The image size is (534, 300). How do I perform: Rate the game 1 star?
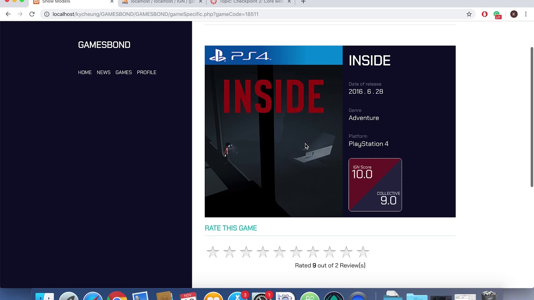[x=213, y=252]
